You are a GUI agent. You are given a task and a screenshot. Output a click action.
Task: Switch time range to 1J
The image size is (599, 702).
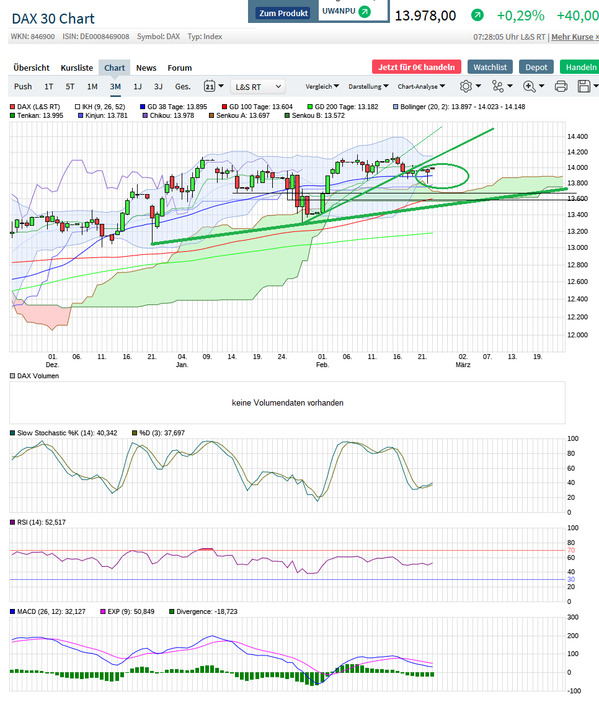pyautogui.click(x=138, y=86)
